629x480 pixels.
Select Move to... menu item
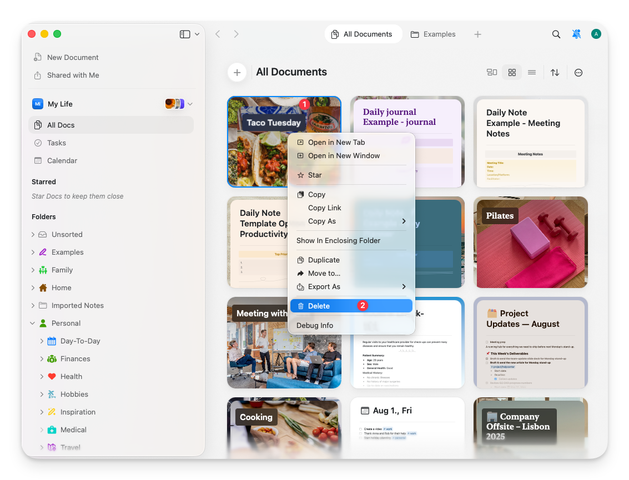click(x=351, y=274)
